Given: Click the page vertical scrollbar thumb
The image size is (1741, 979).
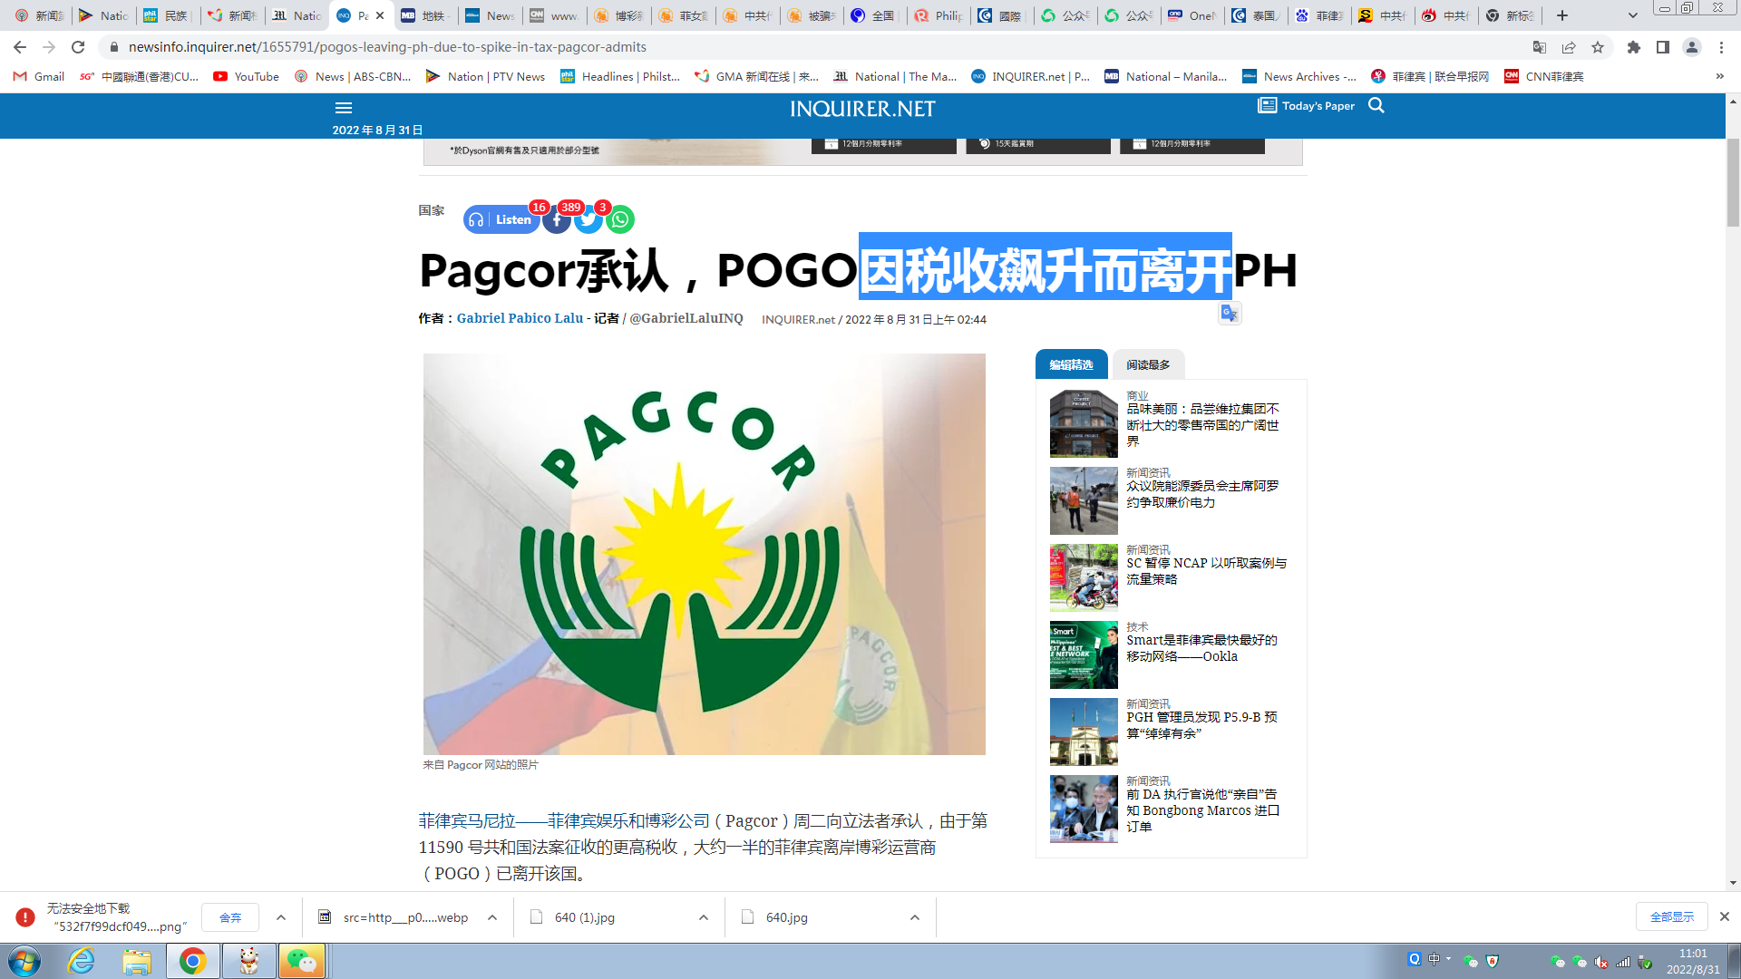Looking at the screenshot, I should tap(1733, 181).
